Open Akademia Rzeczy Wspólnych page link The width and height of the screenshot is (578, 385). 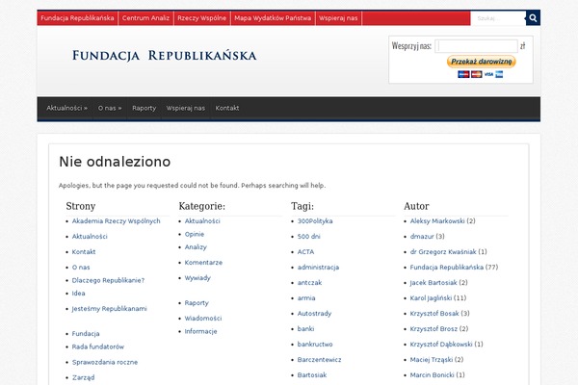pos(117,221)
